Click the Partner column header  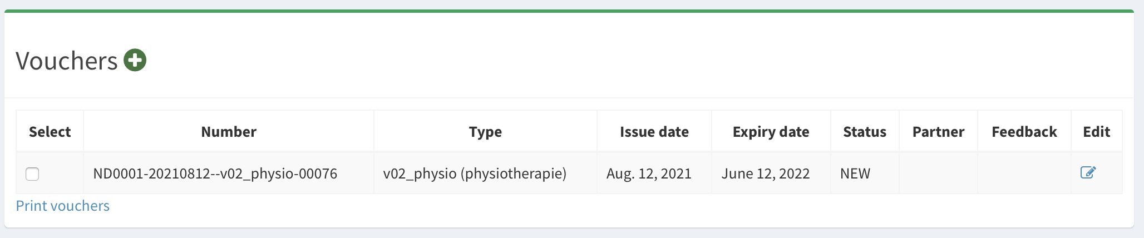[938, 132]
